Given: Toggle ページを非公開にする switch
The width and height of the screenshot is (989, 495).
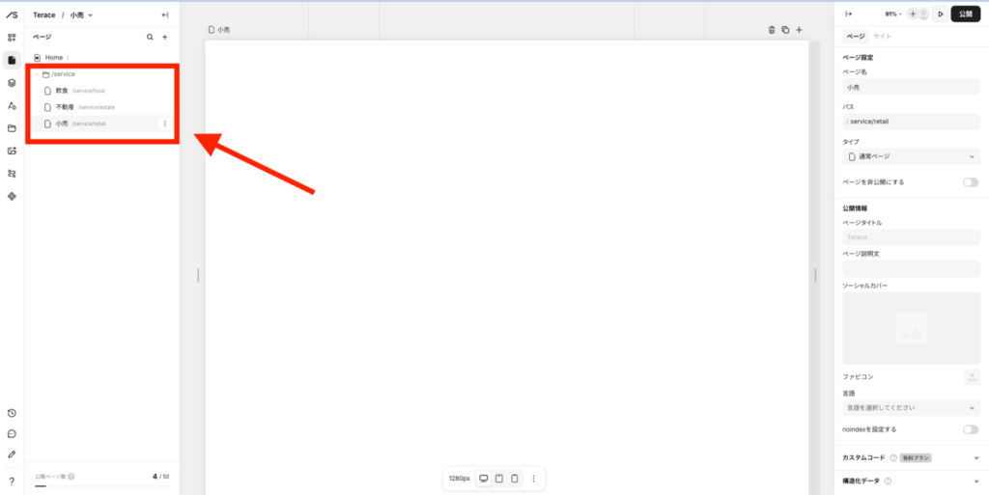Looking at the screenshot, I should click(971, 182).
